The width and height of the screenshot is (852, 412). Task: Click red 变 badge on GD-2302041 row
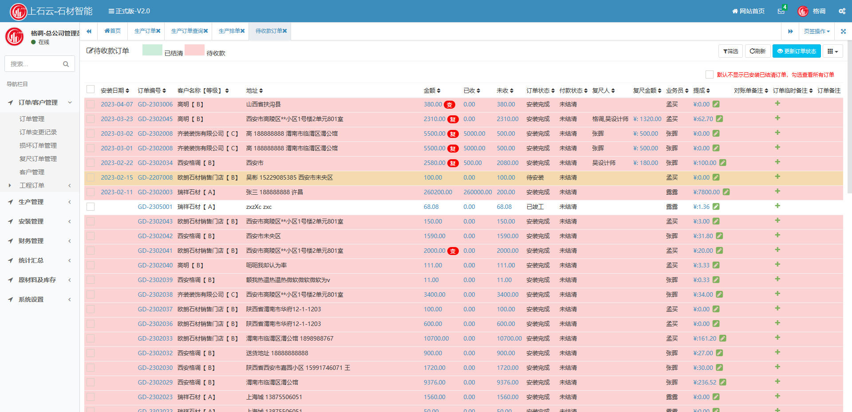coord(453,251)
